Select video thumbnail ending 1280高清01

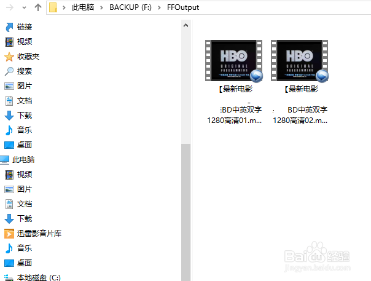tap(234, 61)
